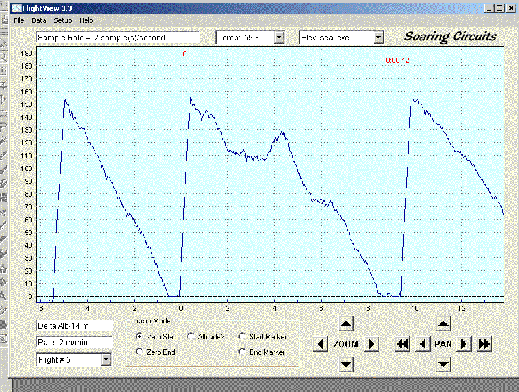Screen dimensions: 519x392
Task: Open the File menu
Action: (x=19, y=20)
